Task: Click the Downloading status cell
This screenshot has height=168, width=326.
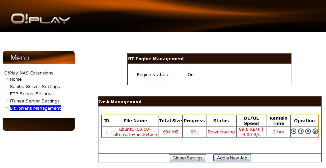Action: (x=221, y=132)
